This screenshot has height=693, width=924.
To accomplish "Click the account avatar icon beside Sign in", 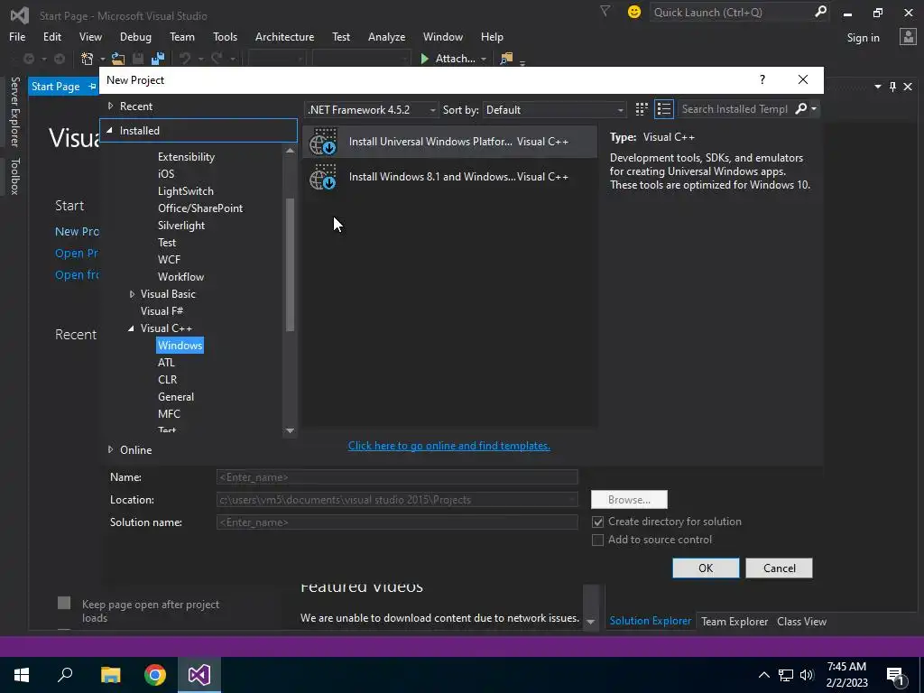I will (908, 37).
